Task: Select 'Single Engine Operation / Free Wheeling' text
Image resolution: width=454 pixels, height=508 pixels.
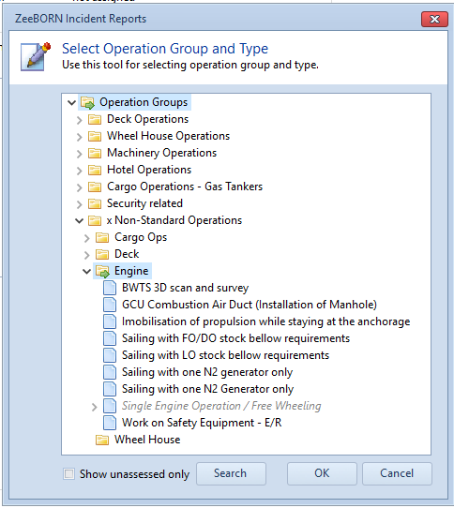Action: coord(221,406)
